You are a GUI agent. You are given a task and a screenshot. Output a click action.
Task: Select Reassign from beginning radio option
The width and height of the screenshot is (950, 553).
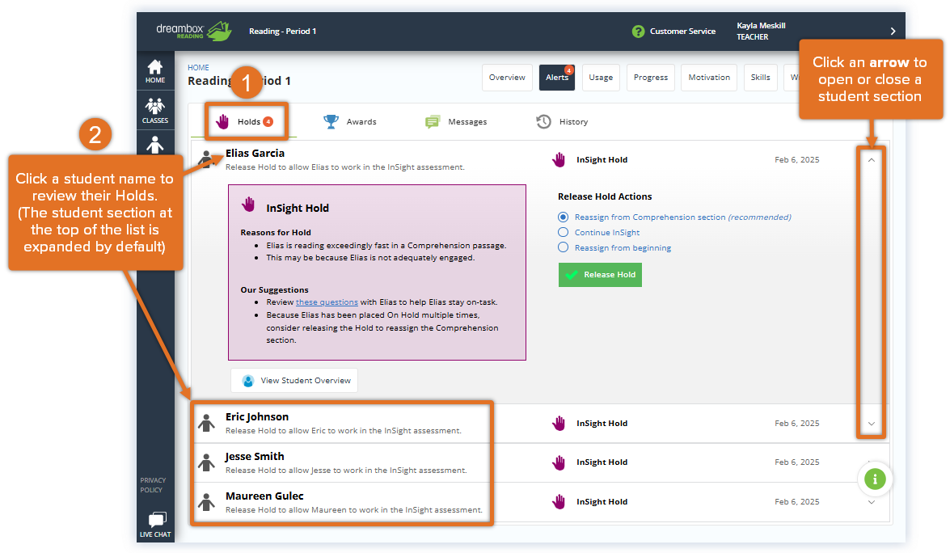563,247
